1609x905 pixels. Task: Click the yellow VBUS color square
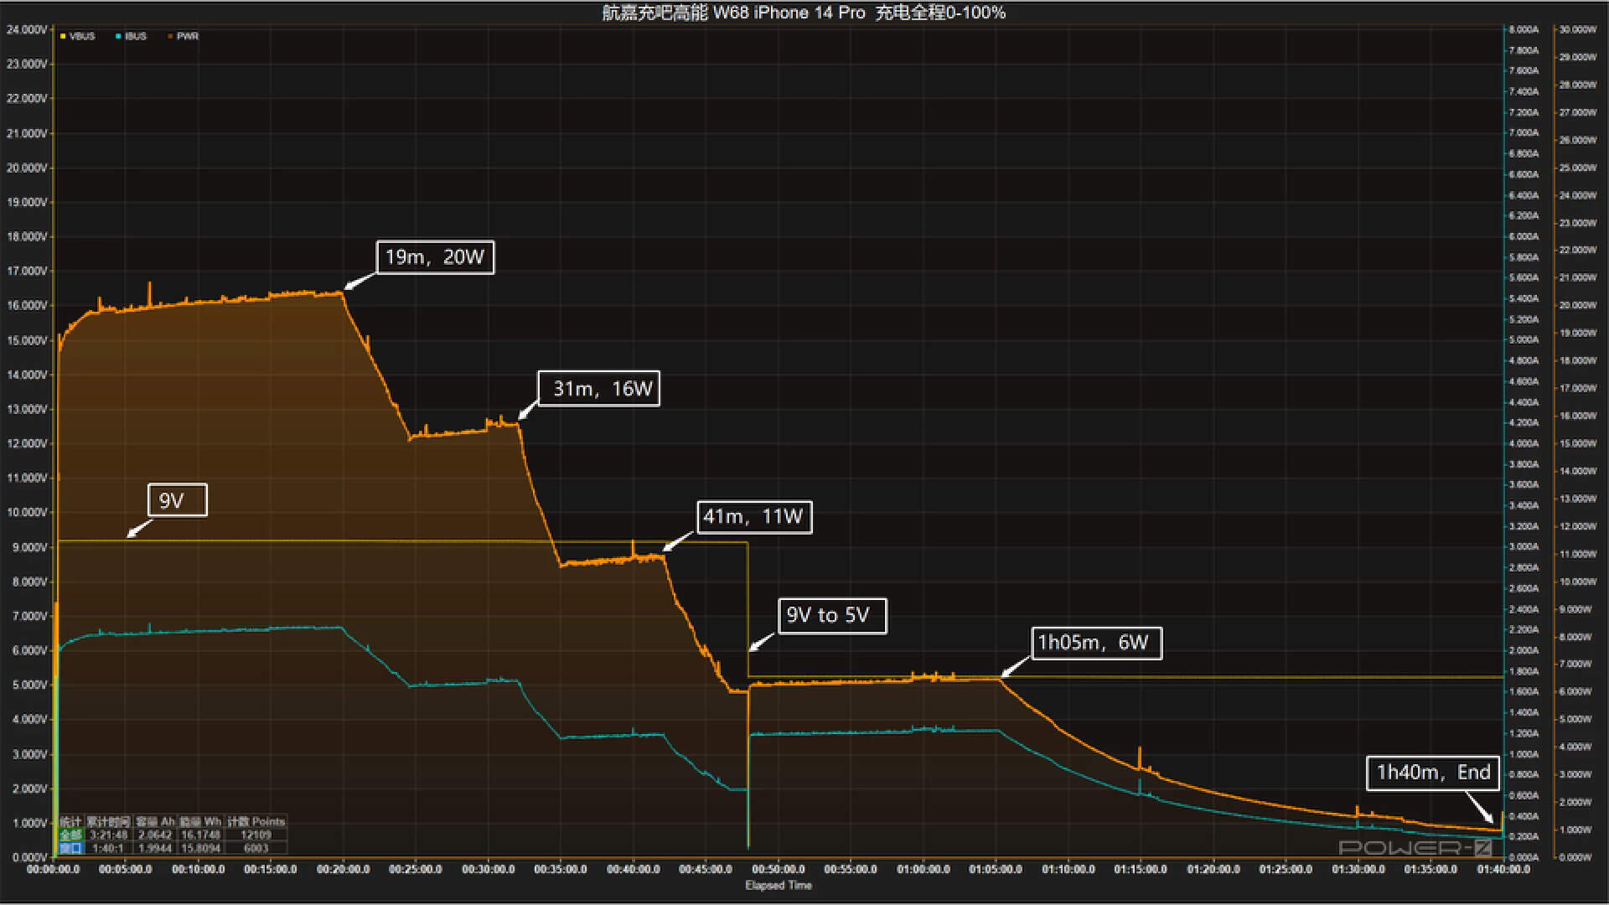[x=63, y=36]
